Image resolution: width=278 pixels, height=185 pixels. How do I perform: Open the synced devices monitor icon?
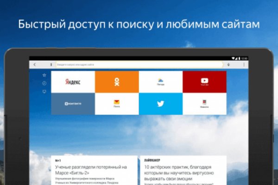coord(44,92)
